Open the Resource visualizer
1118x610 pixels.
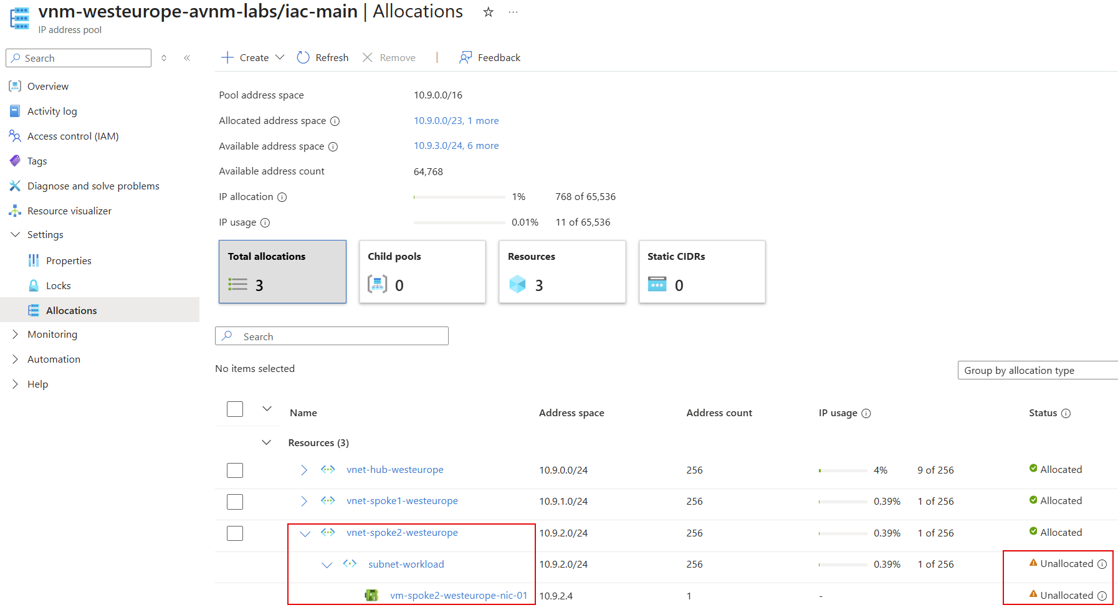[x=15, y=211]
